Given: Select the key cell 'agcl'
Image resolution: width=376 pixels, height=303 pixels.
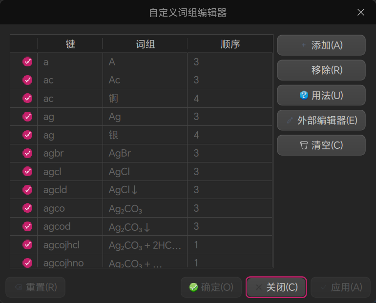Looking at the screenshot, I should 70,171.
